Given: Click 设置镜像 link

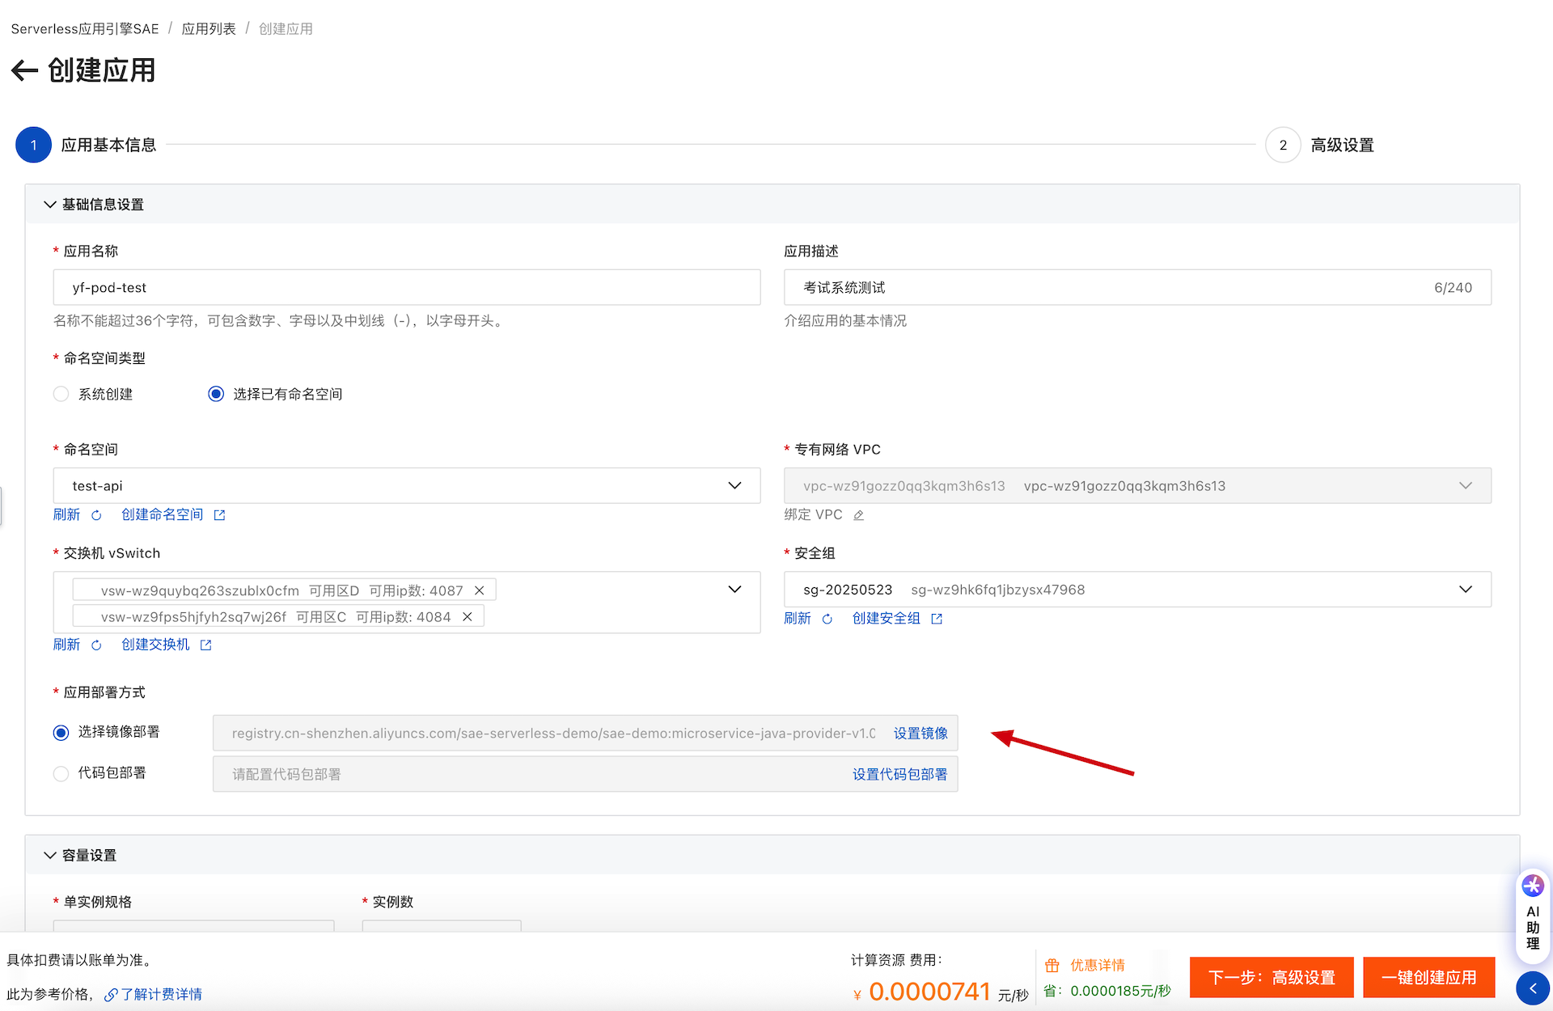Looking at the screenshot, I should (920, 734).
